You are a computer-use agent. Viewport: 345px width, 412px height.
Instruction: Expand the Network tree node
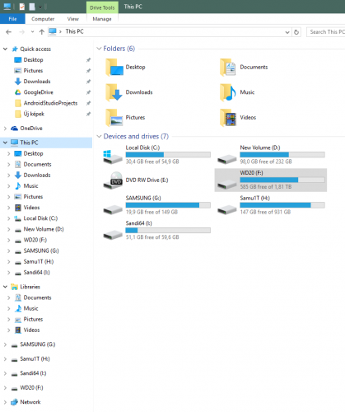(5, 402)
